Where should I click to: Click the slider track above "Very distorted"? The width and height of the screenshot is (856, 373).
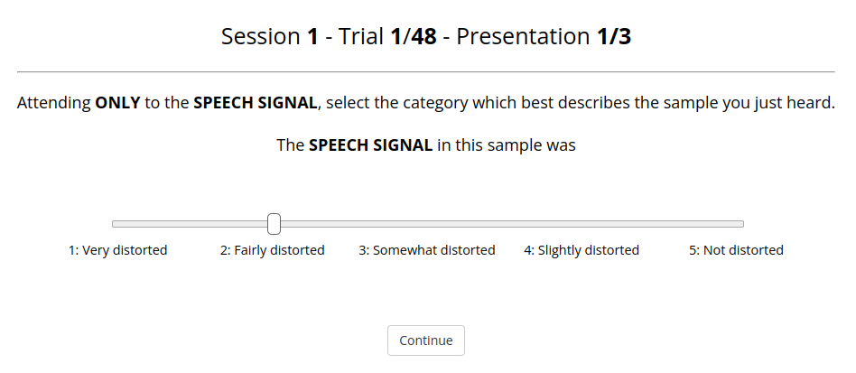(x=119, y=224)
